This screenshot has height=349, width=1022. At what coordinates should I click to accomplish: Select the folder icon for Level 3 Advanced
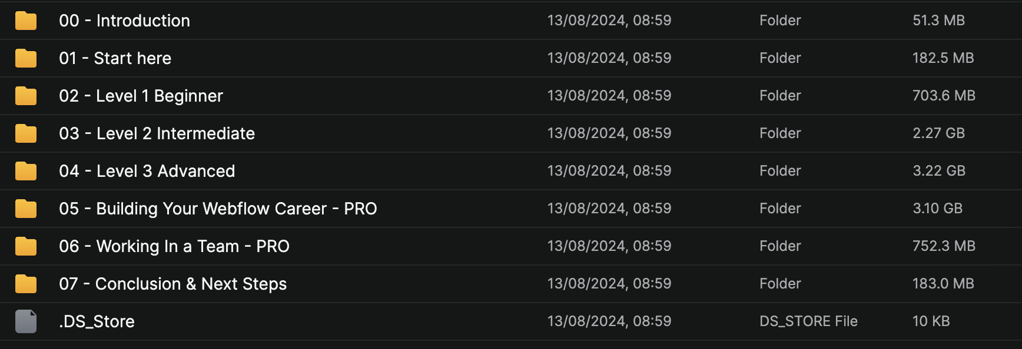pos(26,171)
